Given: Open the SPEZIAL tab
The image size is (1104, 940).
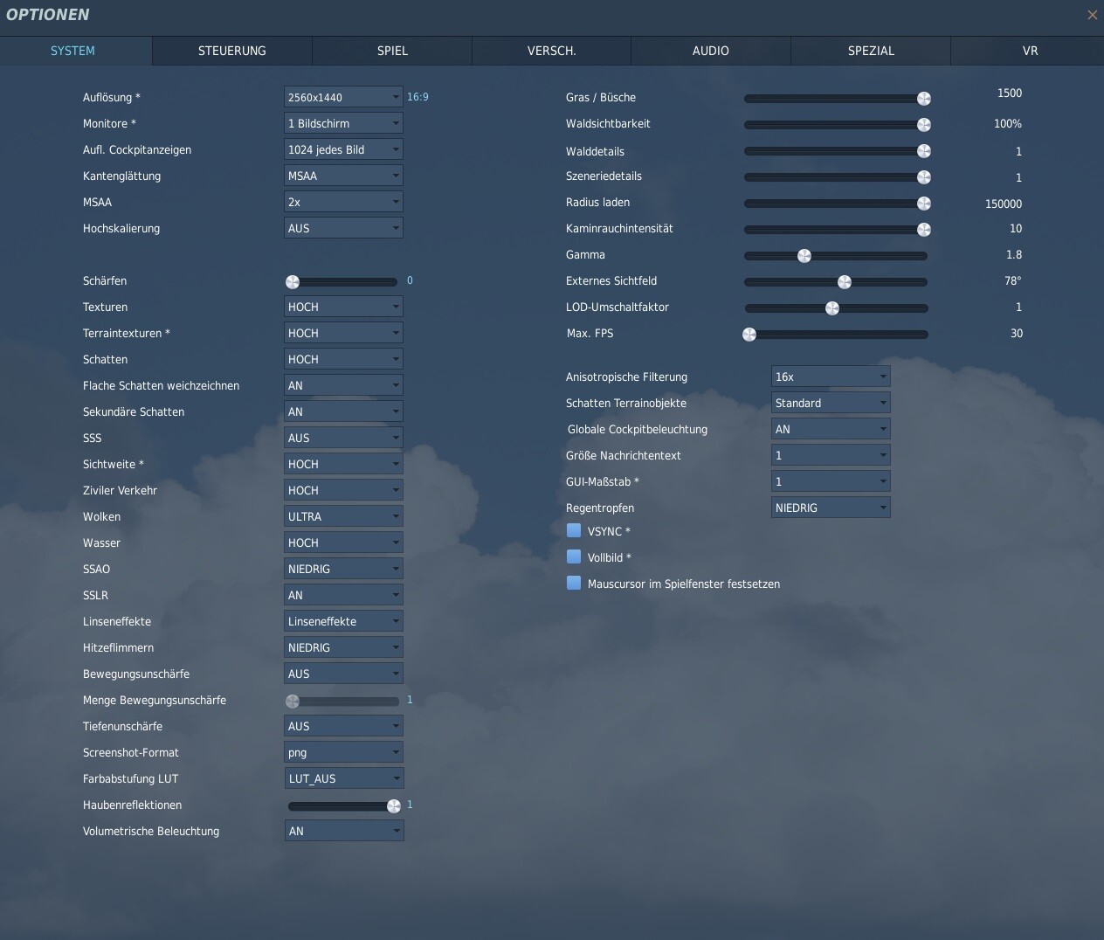Looking at the screenshot, I should coord(871,51).
